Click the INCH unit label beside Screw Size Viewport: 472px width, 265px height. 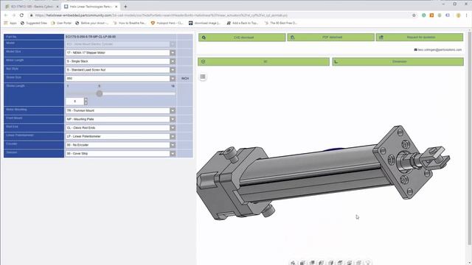[x=185, y=79]
